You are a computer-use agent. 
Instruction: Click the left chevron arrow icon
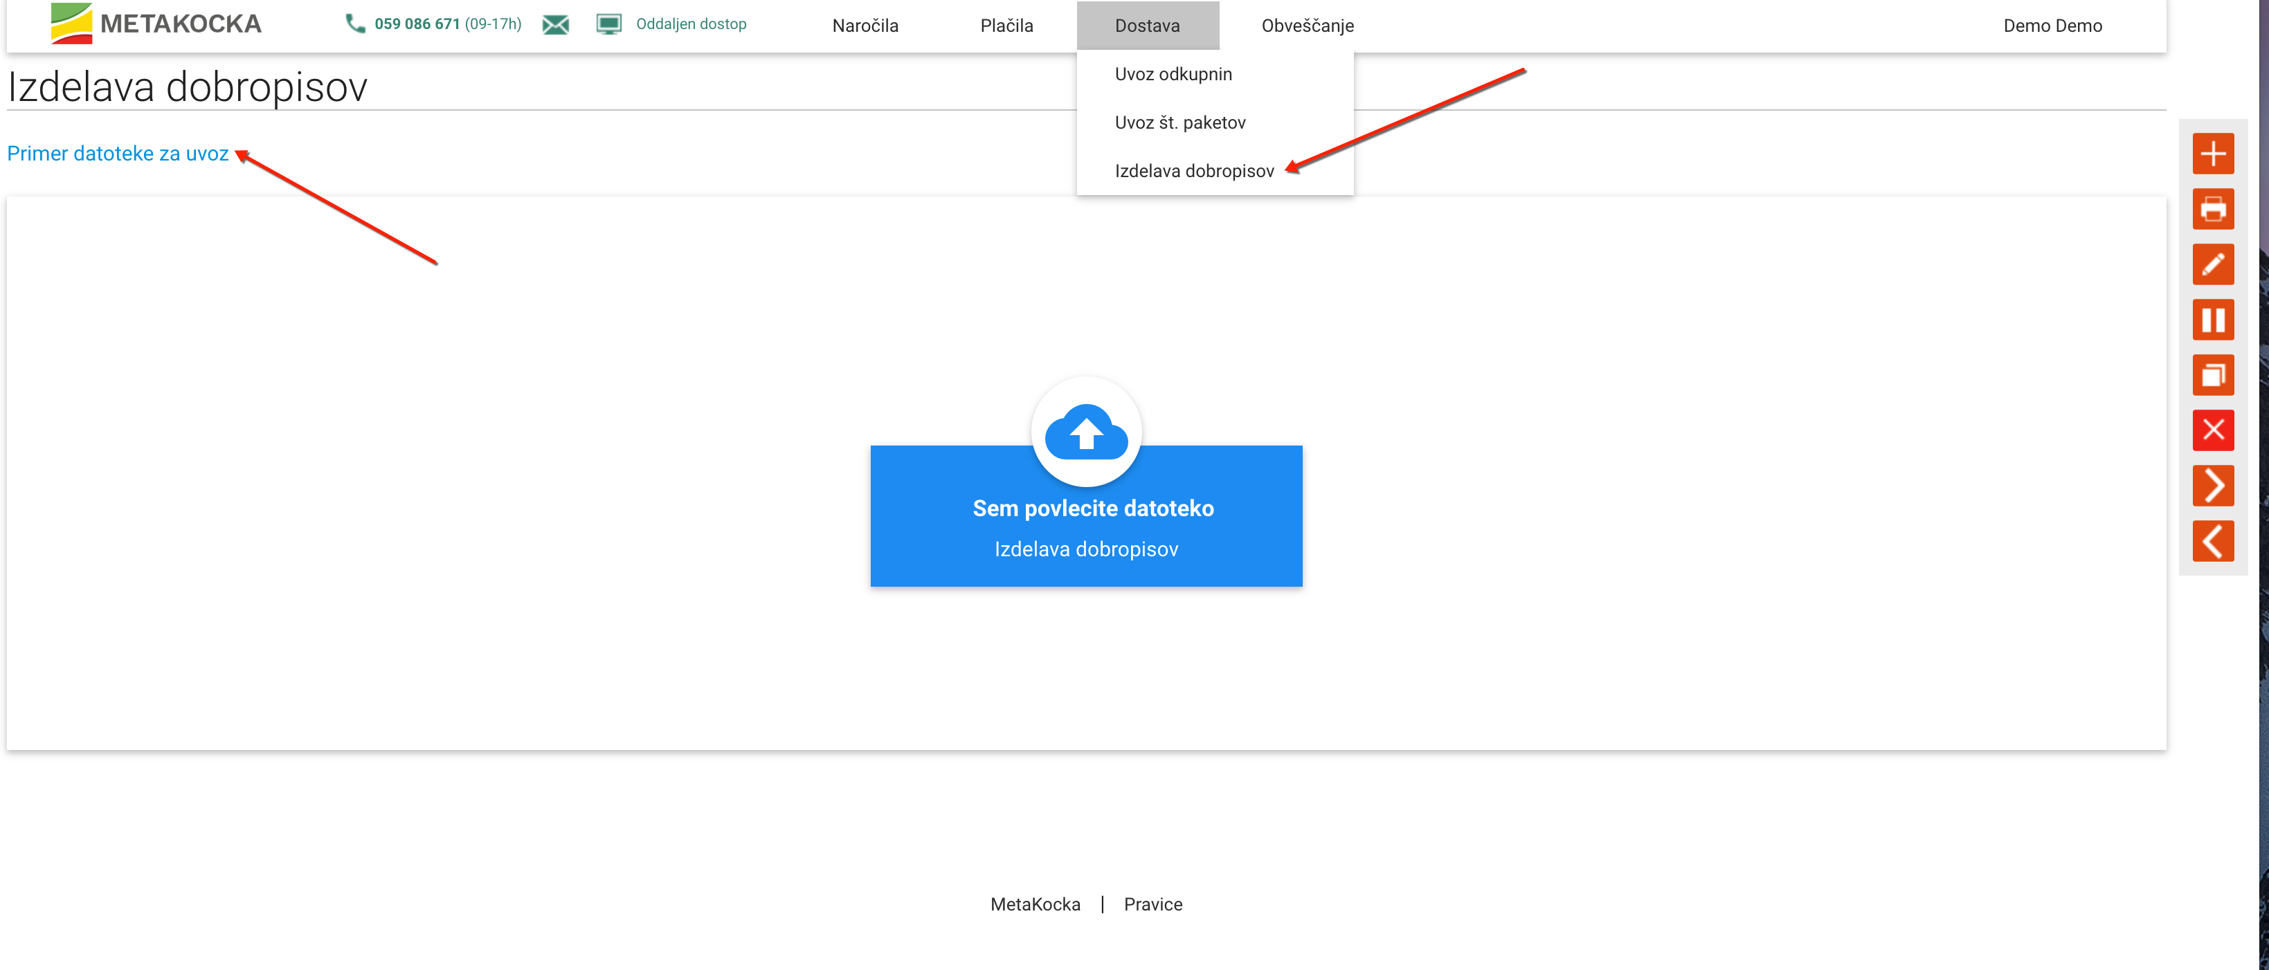pos(2213,541)
